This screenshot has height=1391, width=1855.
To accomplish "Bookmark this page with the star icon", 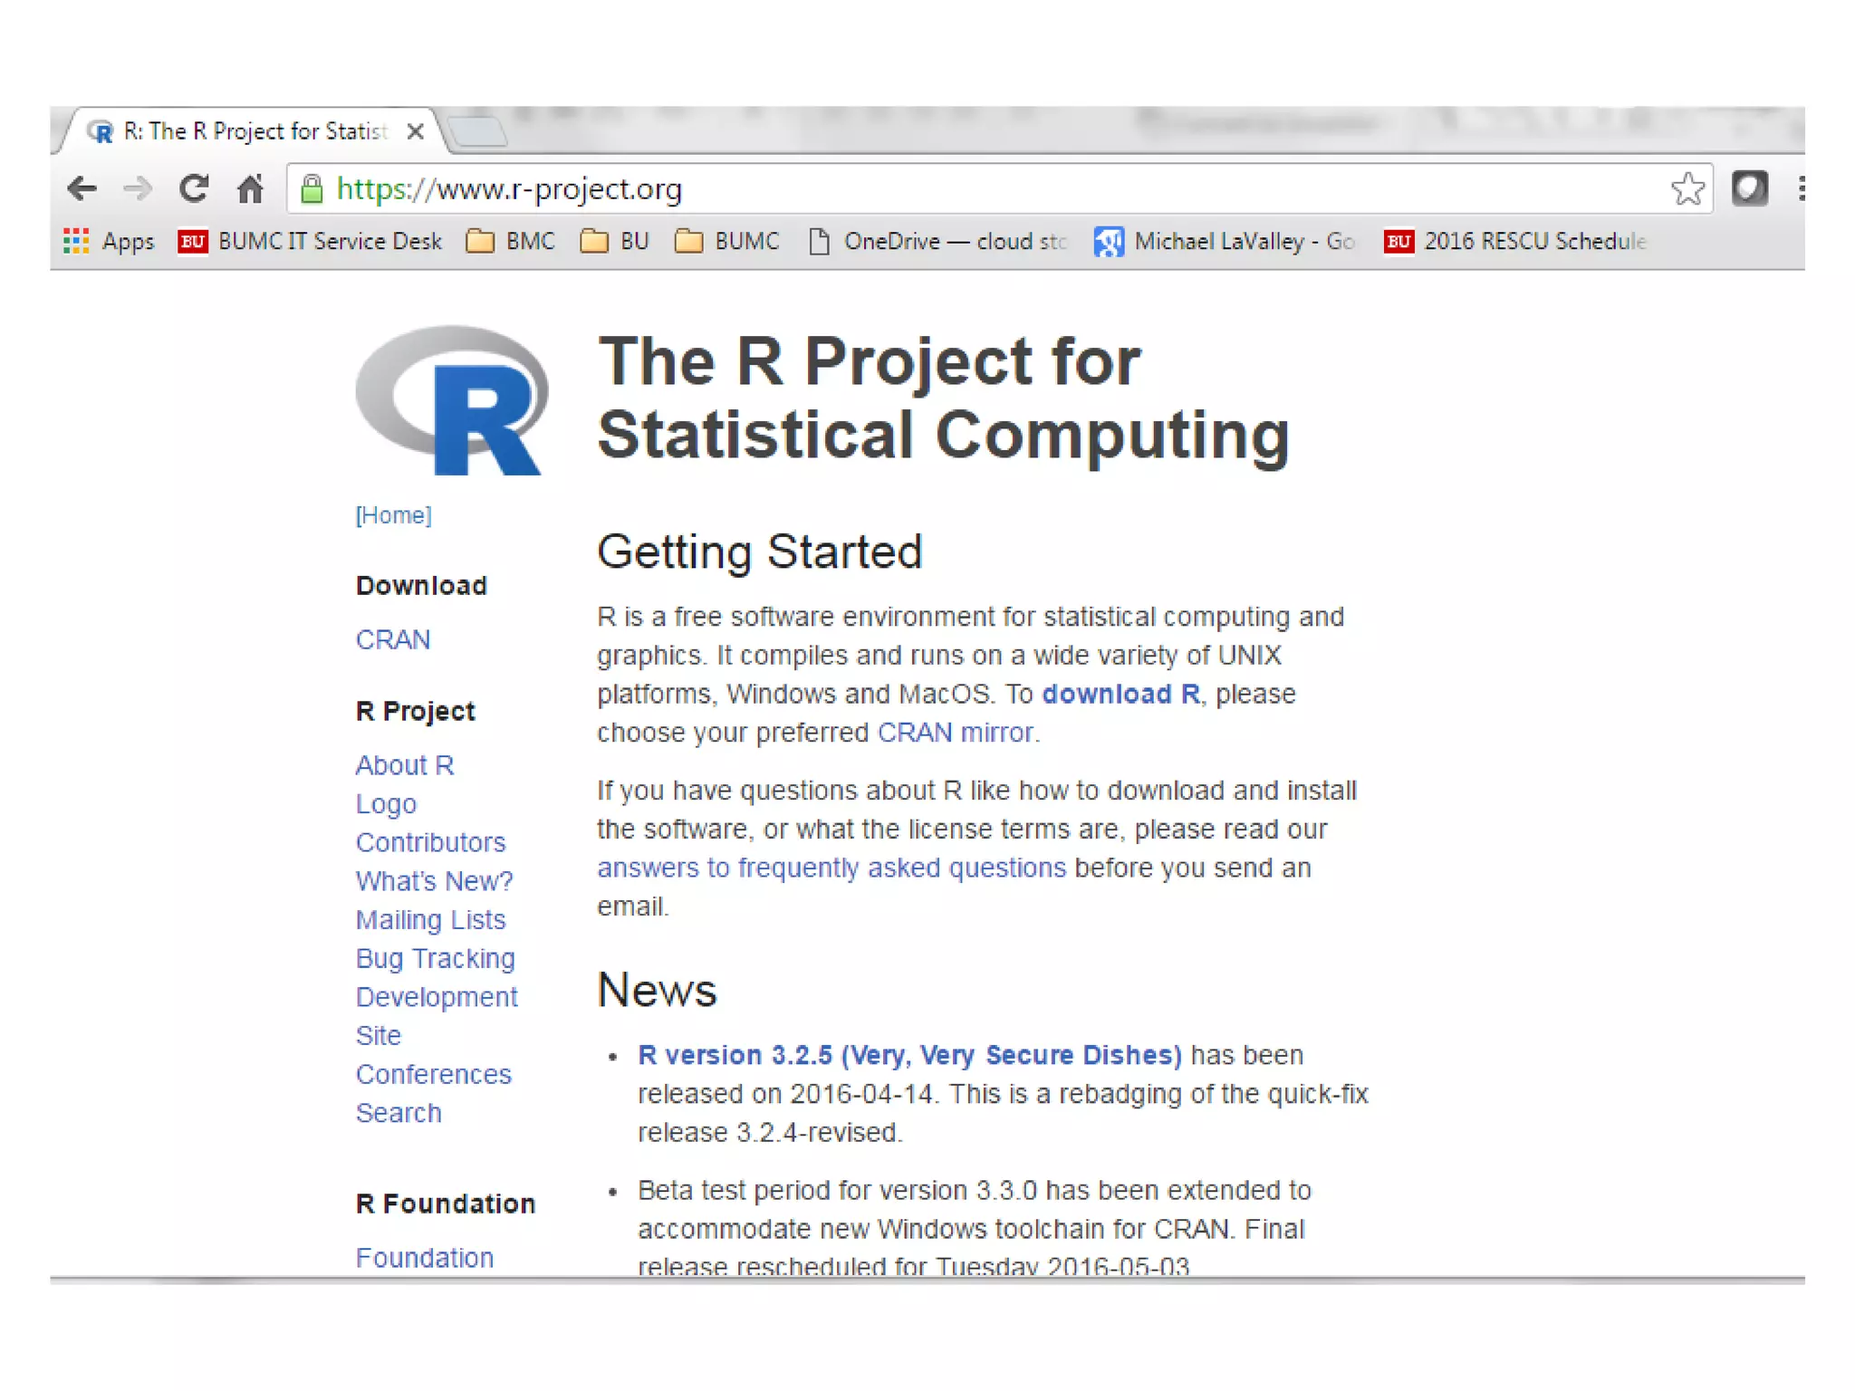I will click(1687, 188).
